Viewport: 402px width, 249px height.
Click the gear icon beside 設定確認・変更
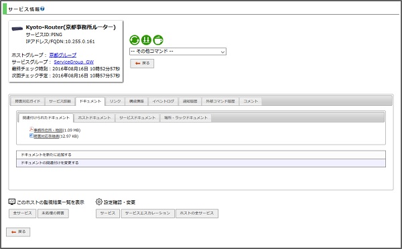pos(98,202)
